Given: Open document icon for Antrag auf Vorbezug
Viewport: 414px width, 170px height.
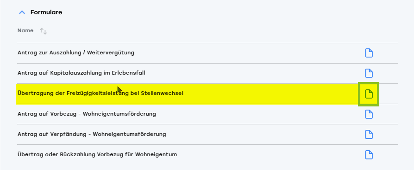Looking at the screenshot, I should (369, 114).
